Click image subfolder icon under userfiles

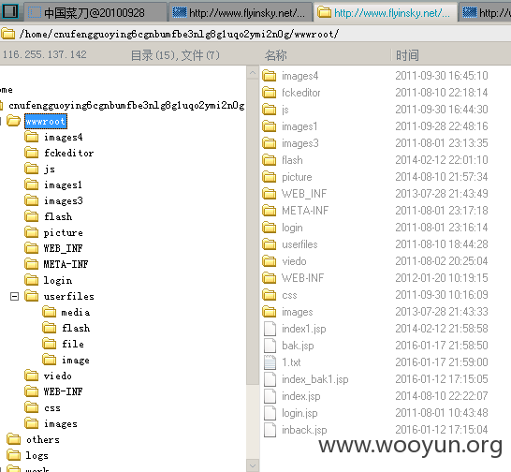point(50,360)
